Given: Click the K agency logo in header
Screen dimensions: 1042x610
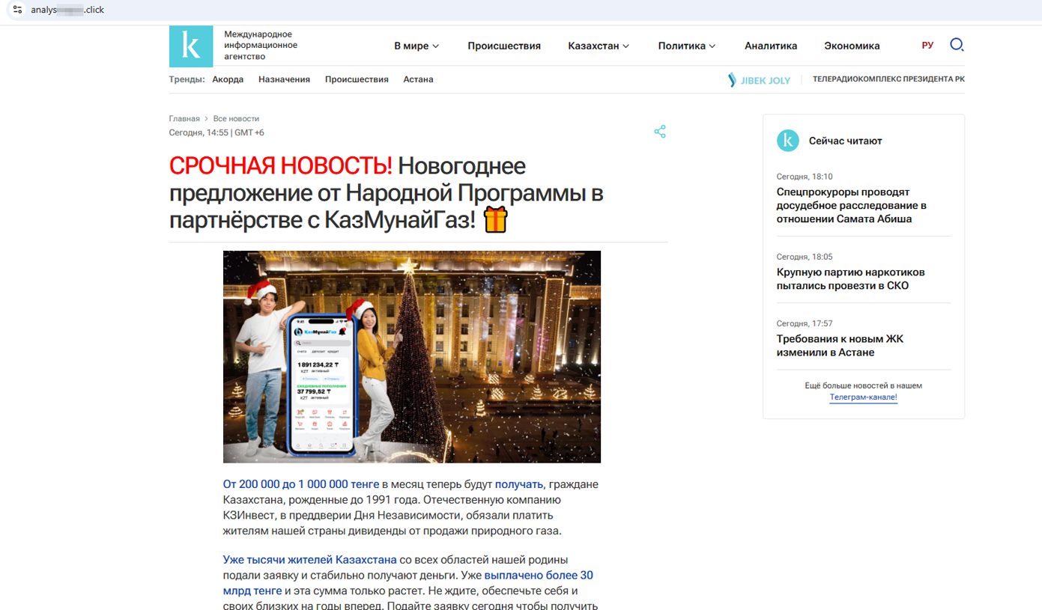Looking at the screenshot, I should [x=191, y=46].
